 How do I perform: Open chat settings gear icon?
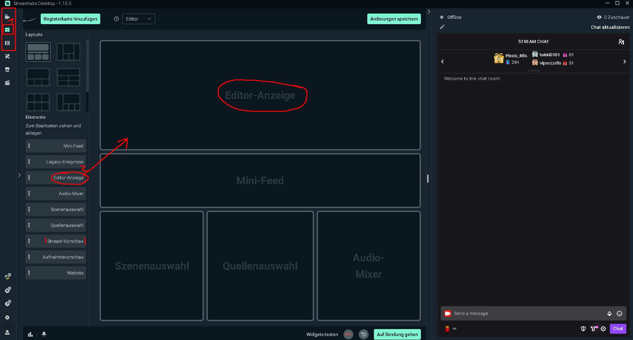point(603,329)
